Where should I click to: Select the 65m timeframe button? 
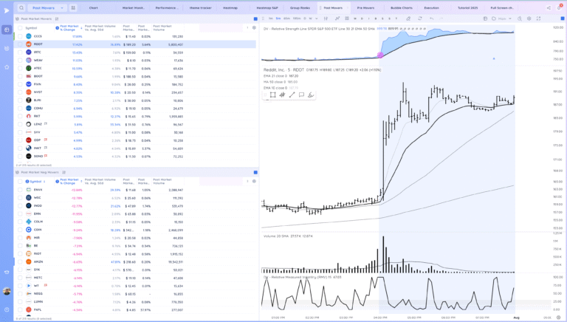coord(286,18)
